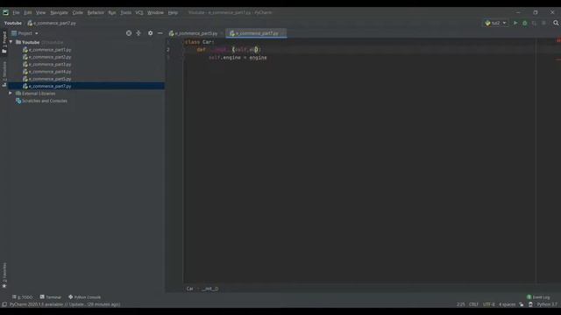Open the Help menu
This screenshot has width=561, height=315.
click(173, 12)
